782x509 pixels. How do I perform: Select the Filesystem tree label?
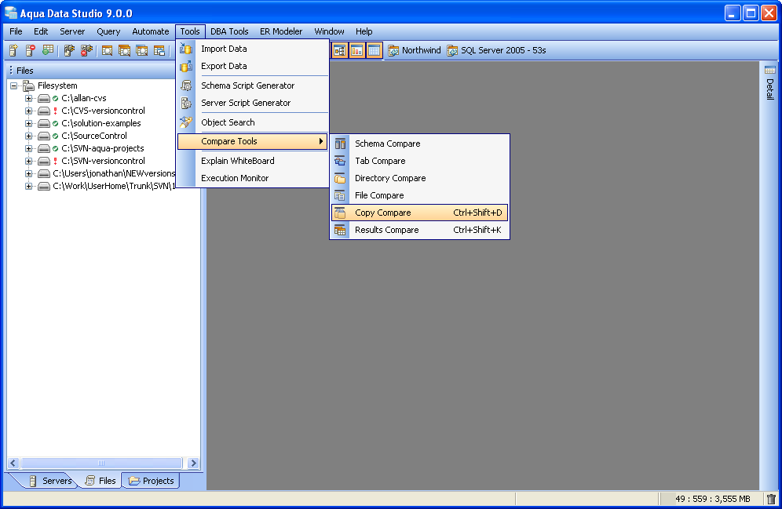click(57, 85)
